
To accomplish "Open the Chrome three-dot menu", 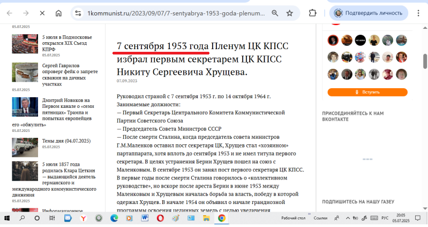I will 418,13.
